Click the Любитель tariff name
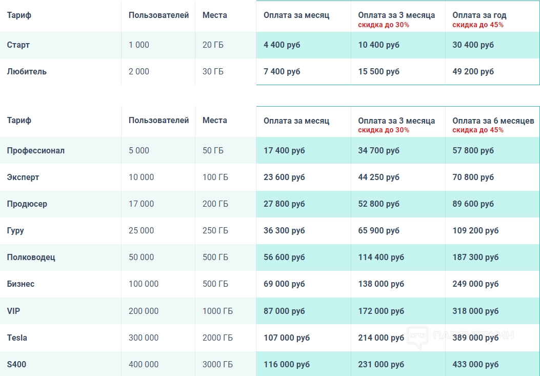Image resolution: width=540 pixels, height=376 pixels. [27, 72]
